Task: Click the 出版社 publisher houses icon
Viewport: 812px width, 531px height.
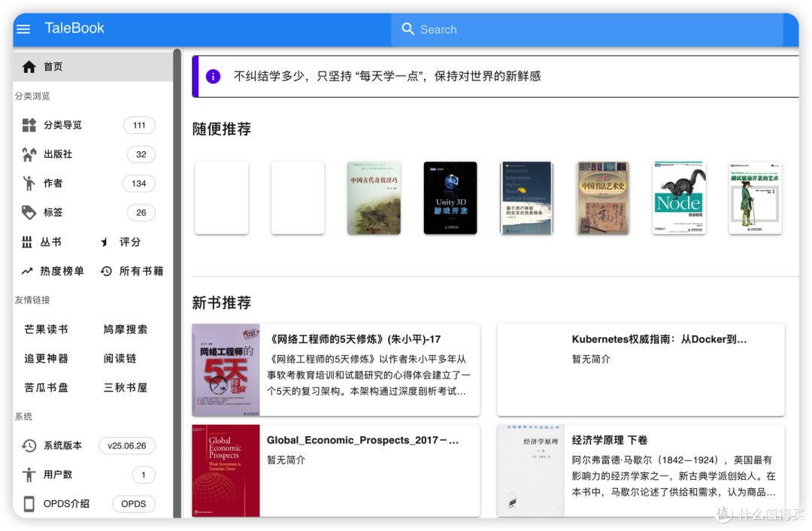Action: point(27,154)
